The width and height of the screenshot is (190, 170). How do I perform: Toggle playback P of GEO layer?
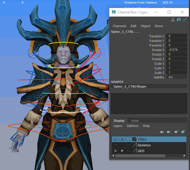pyautogui.click(x=122, y=151)
